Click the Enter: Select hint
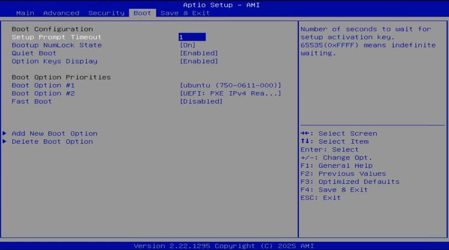The height and width of the screenshot is (250, 449). 330,150
